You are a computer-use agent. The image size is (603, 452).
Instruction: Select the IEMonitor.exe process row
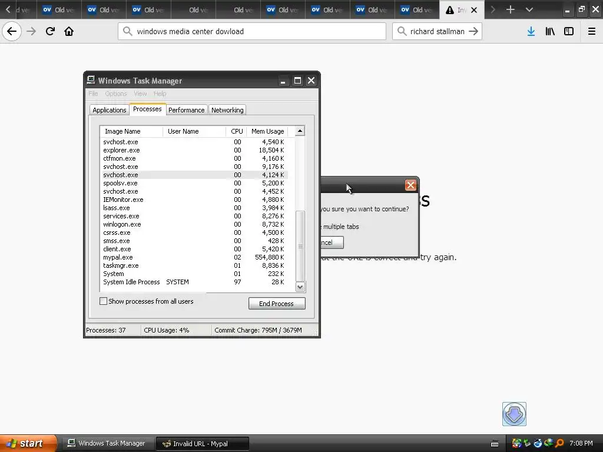point(194,200)
